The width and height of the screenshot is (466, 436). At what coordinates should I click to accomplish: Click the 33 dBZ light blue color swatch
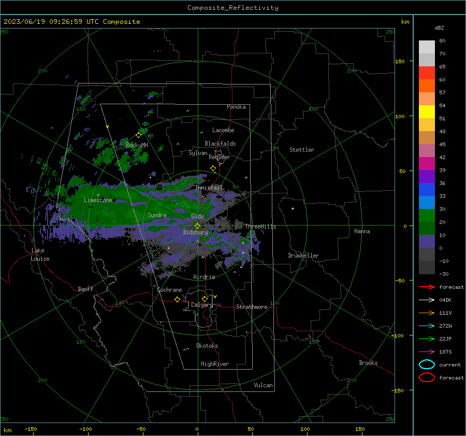click(427, 202)
